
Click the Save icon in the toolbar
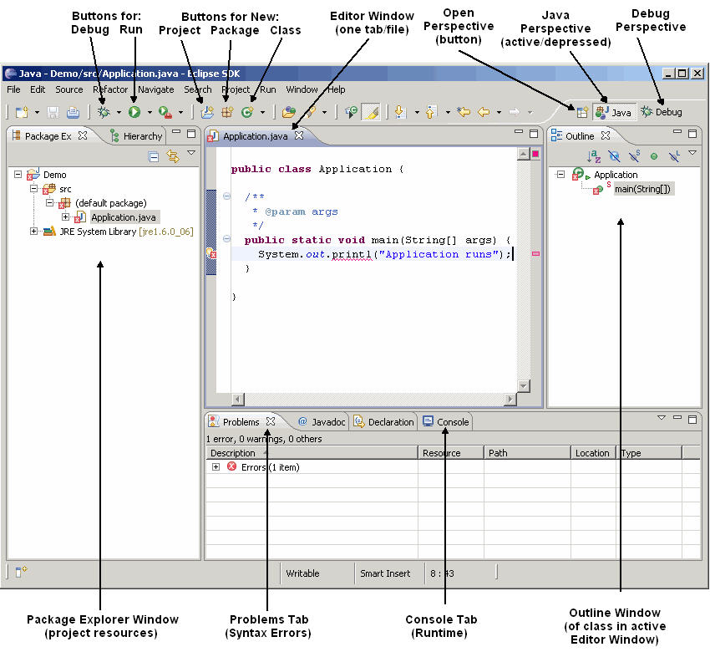(52, 111)
